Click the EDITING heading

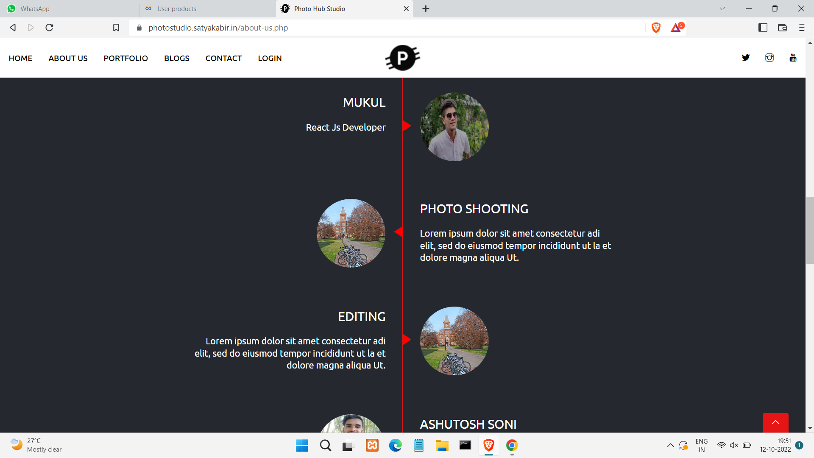click(362, 317)
